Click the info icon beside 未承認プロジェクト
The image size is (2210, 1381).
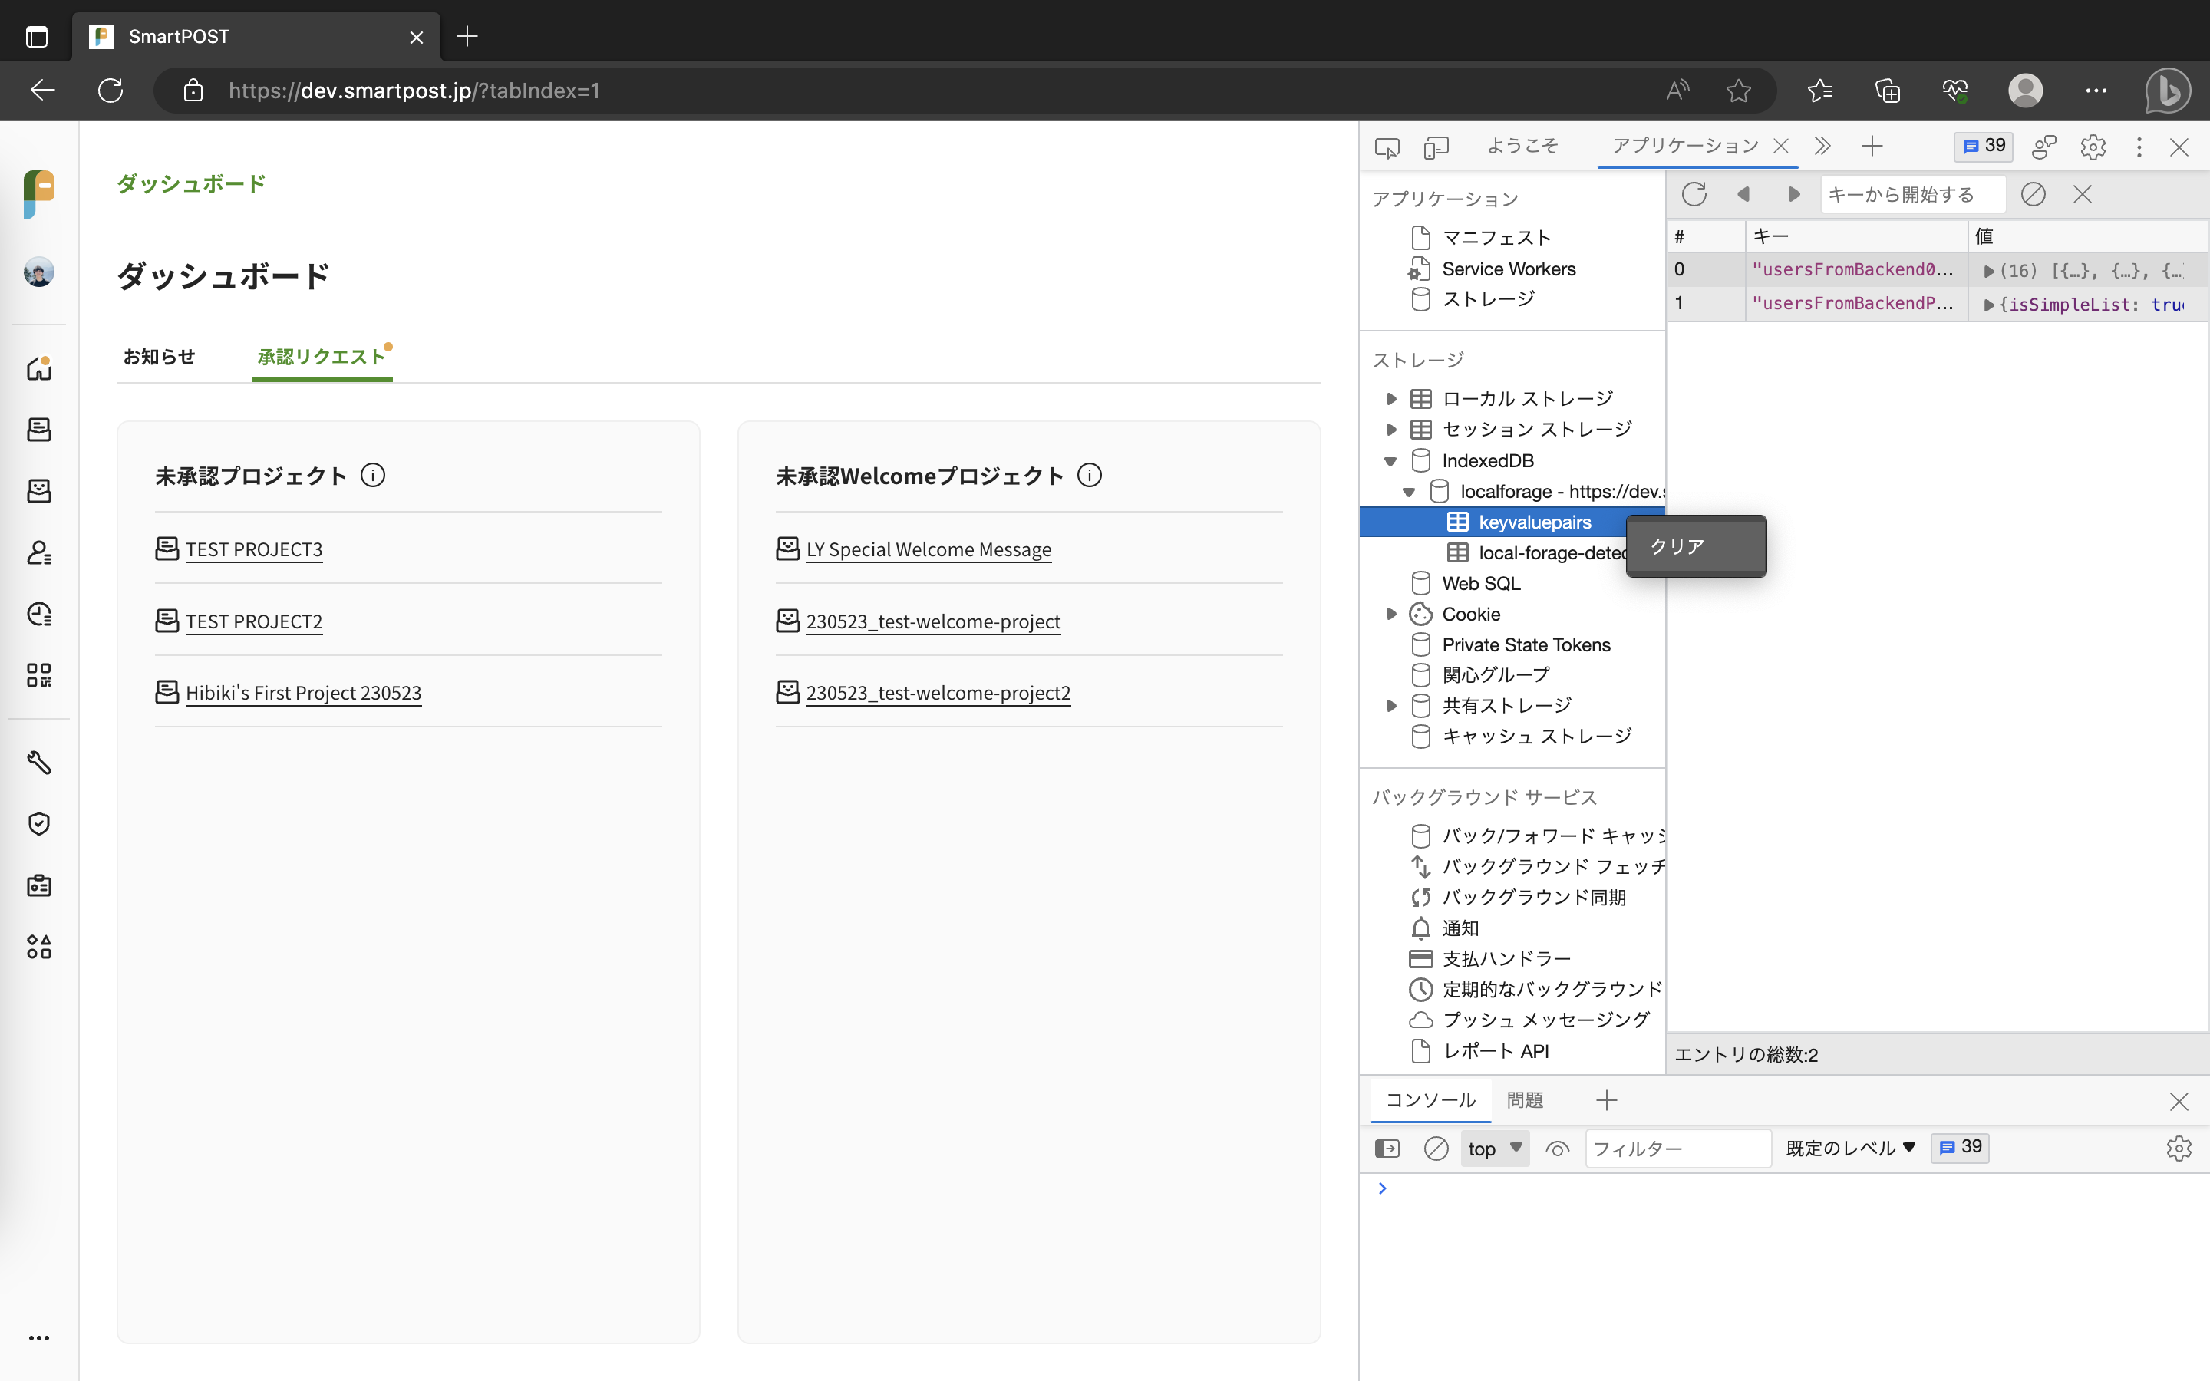pyautogui.click(x=373, y=476)
